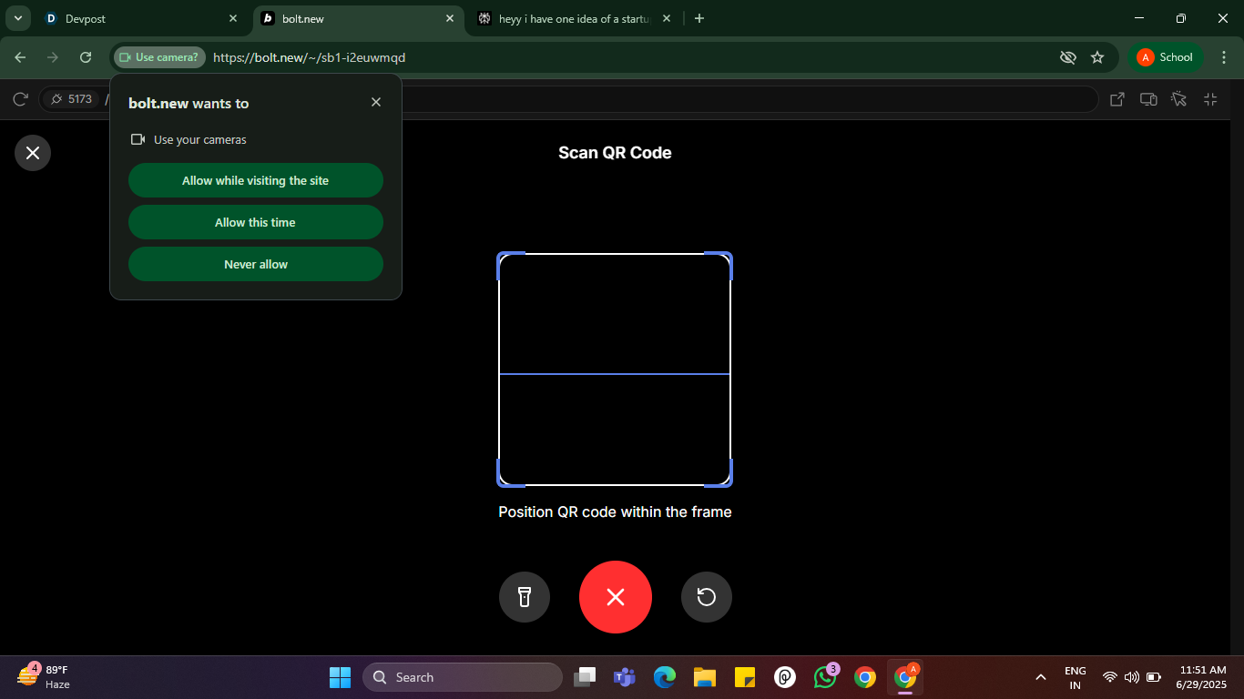Exit fullscreen preview with the collapse icon
The image size is (1244, 699).
tap(1210, 99)
